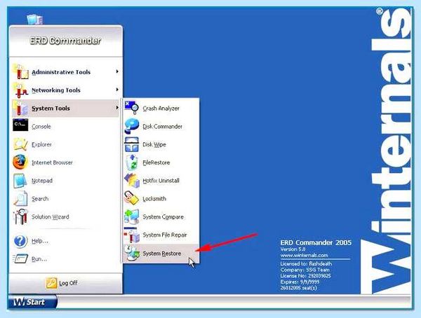Click the System File Repair icon

132,235
